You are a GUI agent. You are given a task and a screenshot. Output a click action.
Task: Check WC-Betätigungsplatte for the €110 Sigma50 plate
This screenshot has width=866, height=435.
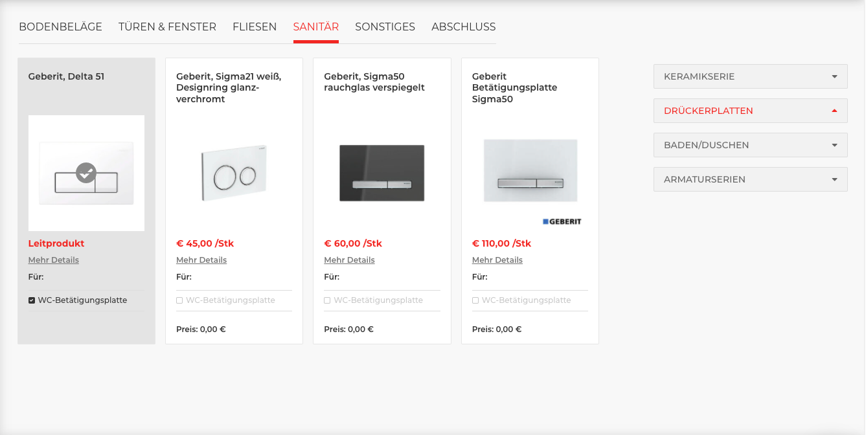[475, 300]
